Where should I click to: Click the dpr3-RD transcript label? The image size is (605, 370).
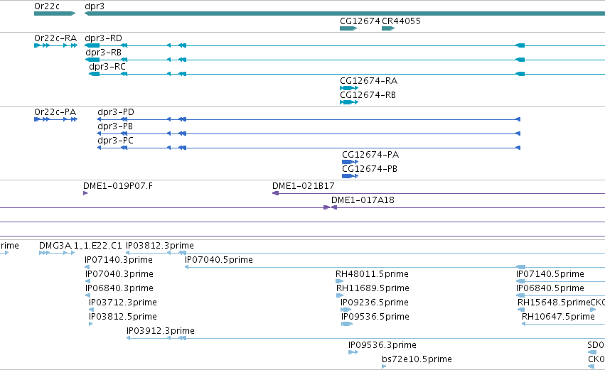pos(103,38)
